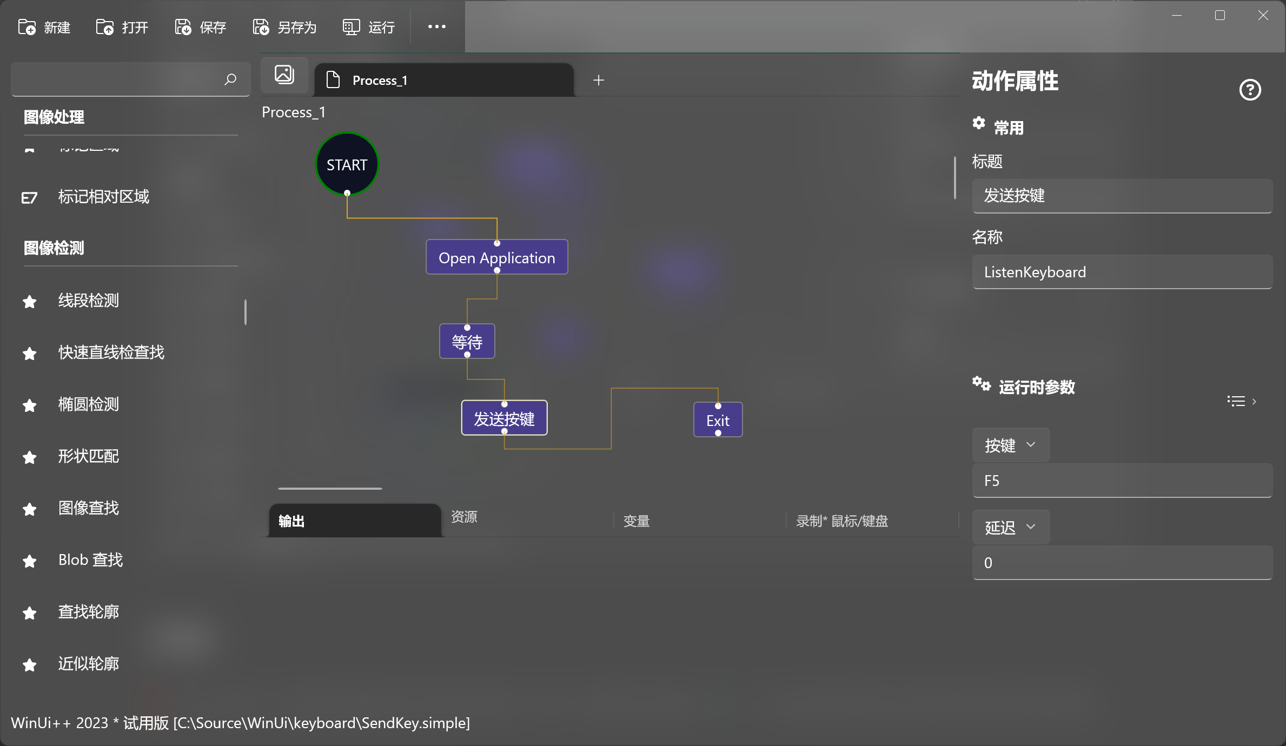The image size is (1286, 746).
Task: Open the three-dot overflow menu
Action: [436, 26]
